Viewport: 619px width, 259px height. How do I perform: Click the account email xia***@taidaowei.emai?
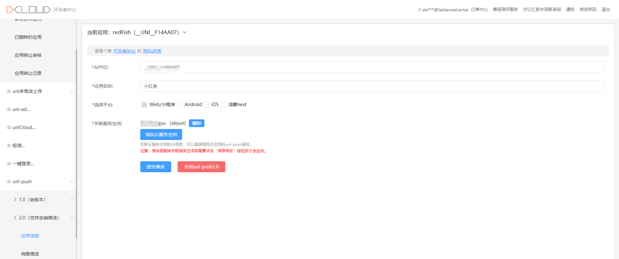click(445, 10)
